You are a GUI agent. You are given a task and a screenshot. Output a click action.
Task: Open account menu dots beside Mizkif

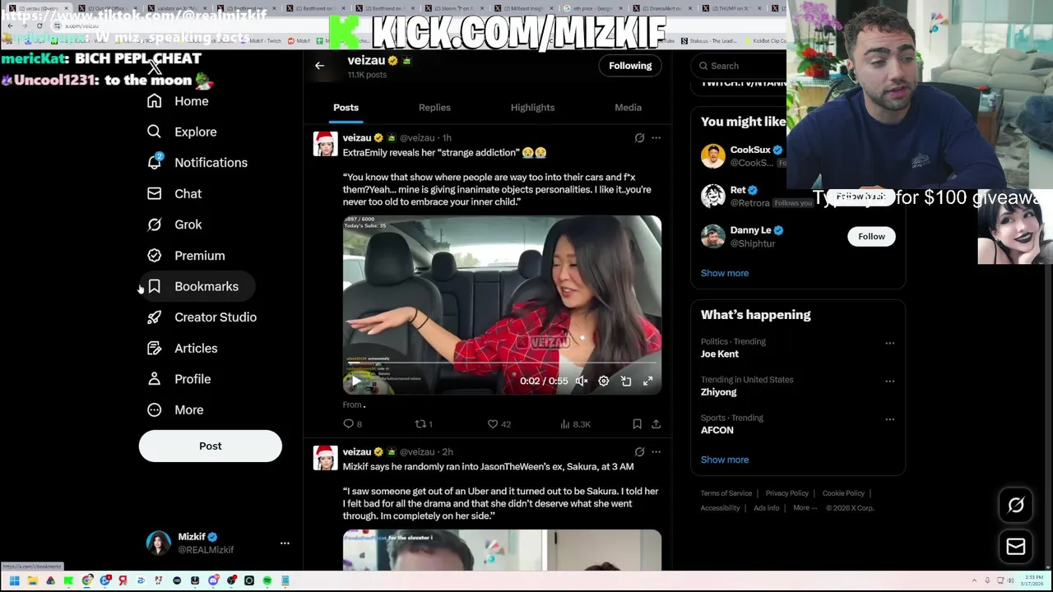tap(285, 543)
